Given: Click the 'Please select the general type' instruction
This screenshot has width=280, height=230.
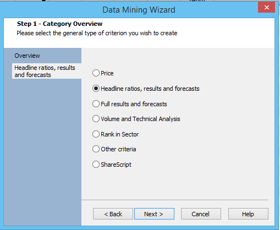Looking at the screenshot, I should click(97, 33).
